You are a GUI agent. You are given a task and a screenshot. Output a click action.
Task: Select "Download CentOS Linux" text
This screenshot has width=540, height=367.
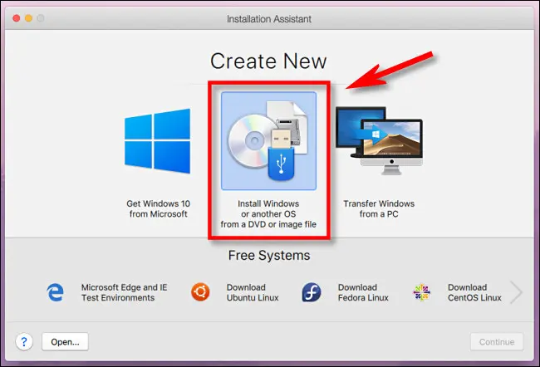pos(474,292)
